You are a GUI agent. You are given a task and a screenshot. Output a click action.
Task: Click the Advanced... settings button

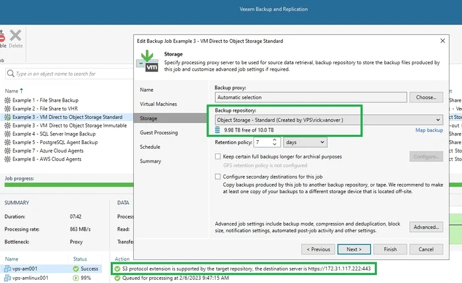point(426,227)
